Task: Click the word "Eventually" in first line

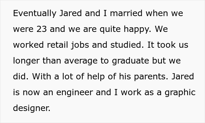Action: [35, 13]
